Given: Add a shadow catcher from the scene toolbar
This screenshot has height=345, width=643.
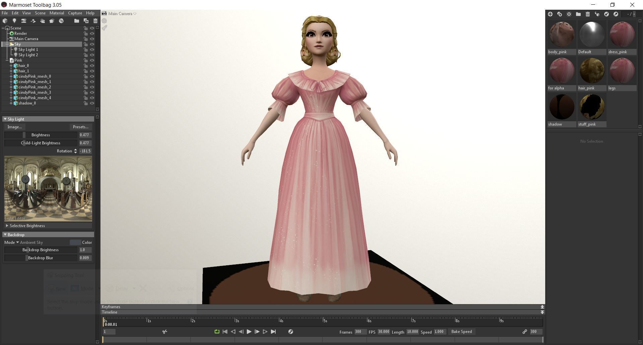Looking at the screenshot, I should click(x=33, y=21).
